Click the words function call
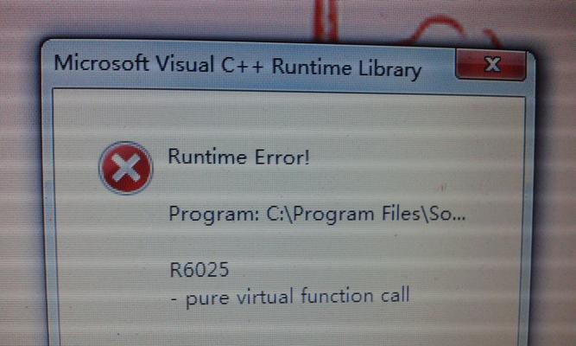The width and height of the screenshot is (576, 346). (355, 296)
